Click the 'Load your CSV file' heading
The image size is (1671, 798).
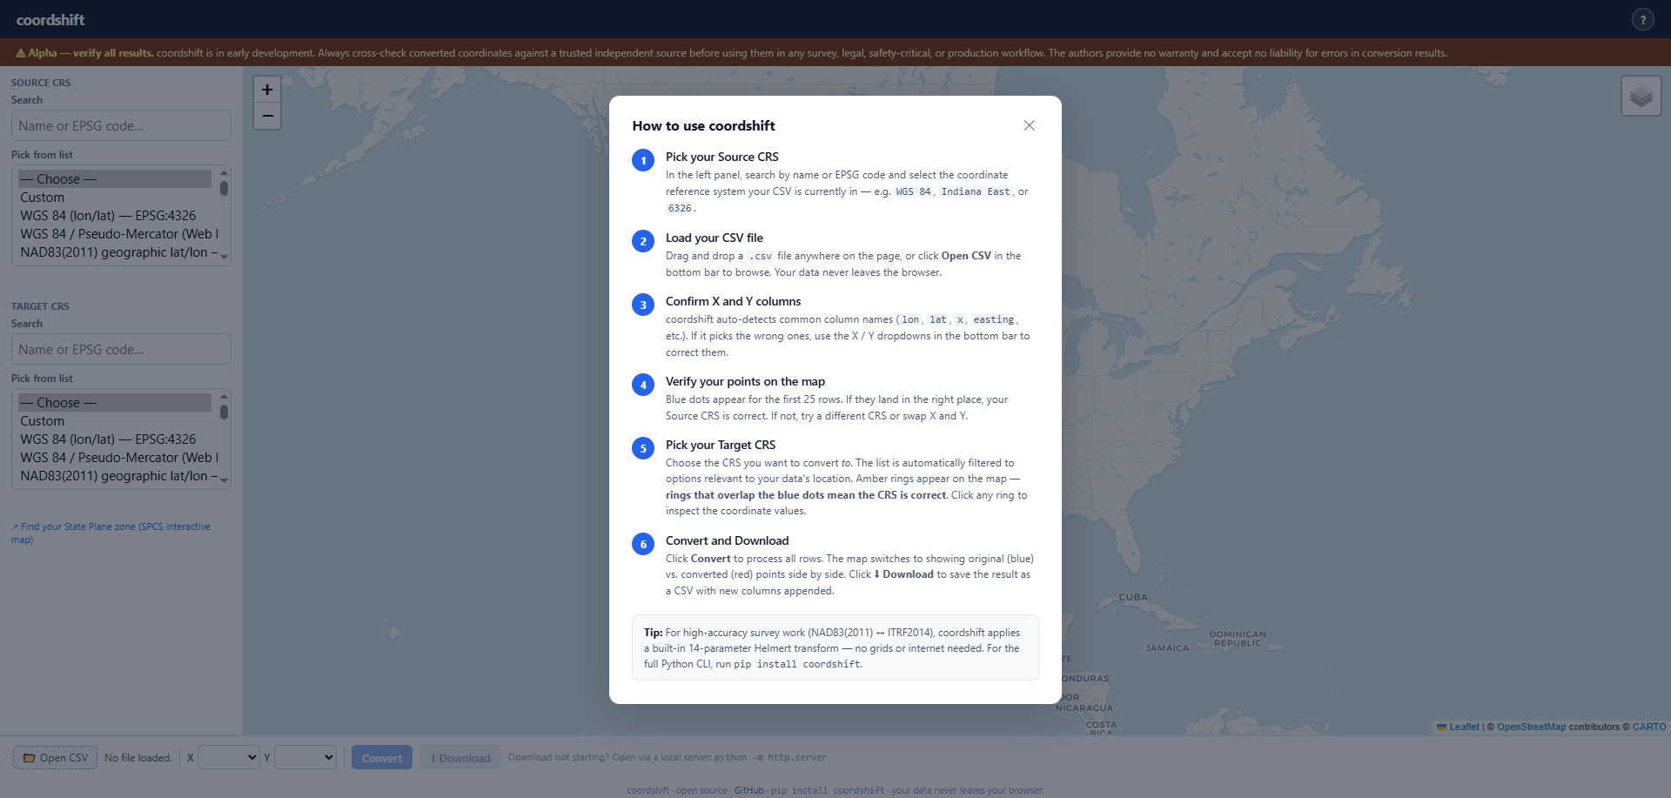click(715, 238)
